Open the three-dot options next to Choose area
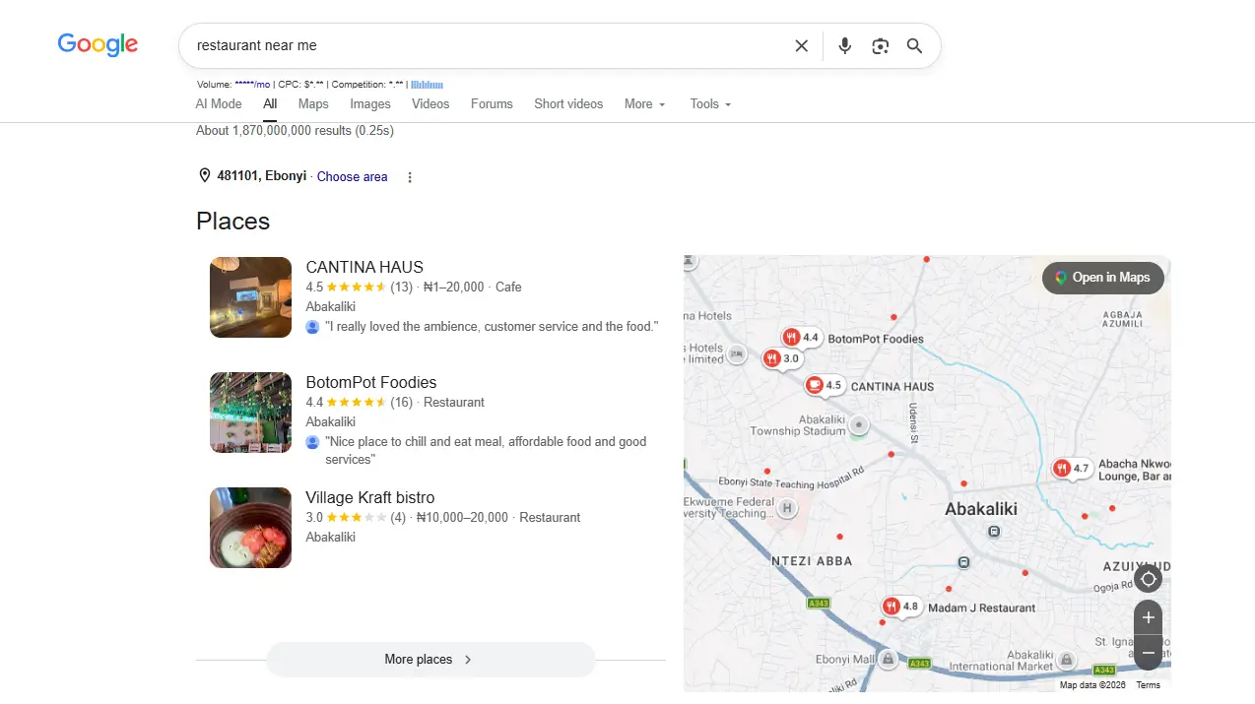The image size is (1255, 704). [x=410, y=177]
